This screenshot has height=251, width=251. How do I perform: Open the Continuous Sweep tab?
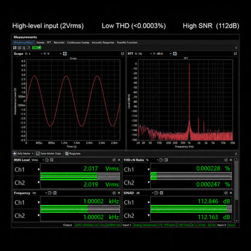coord(78,42)
